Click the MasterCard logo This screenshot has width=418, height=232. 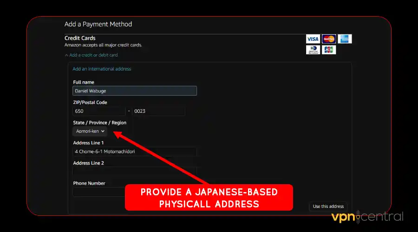pyautogui.click(x=329, y=39)
